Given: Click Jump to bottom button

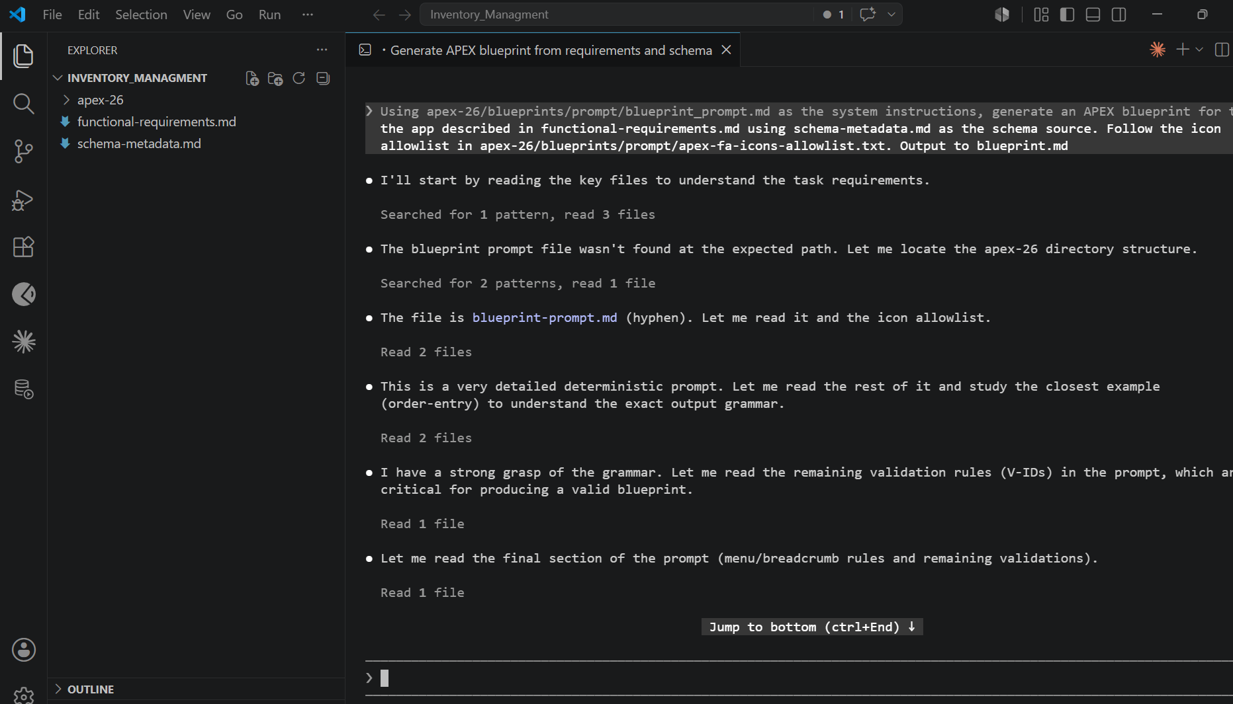Looking at the screenshot, I should (812, 627).
